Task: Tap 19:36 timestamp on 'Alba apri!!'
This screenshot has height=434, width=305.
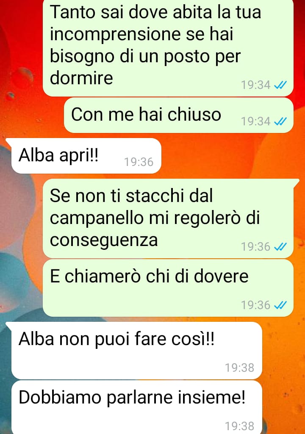Action: (x=139, y=162)
